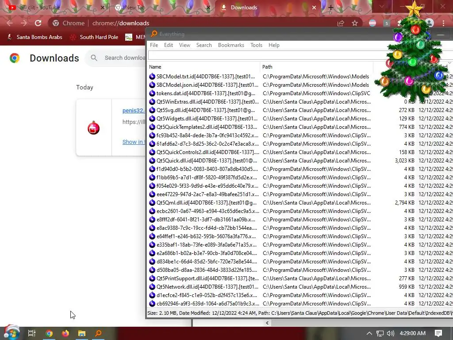453x340 pixels.
Task: Click the downloaded file ornament icon
Action: (x=94, y=128)
